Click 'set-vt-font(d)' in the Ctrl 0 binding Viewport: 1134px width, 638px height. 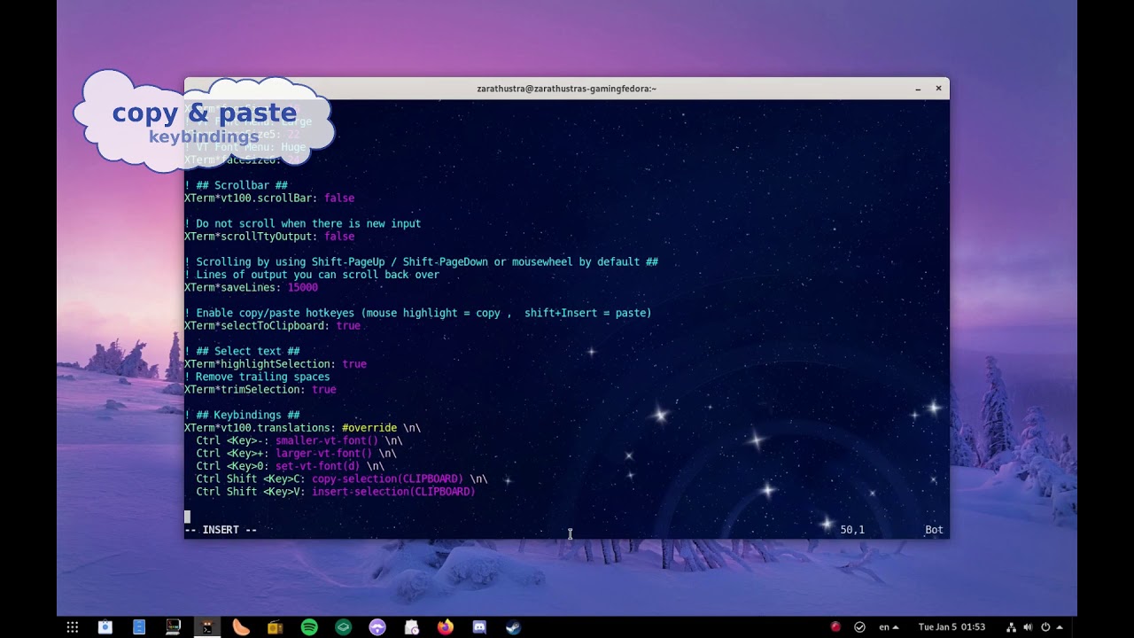pos(318,466)
